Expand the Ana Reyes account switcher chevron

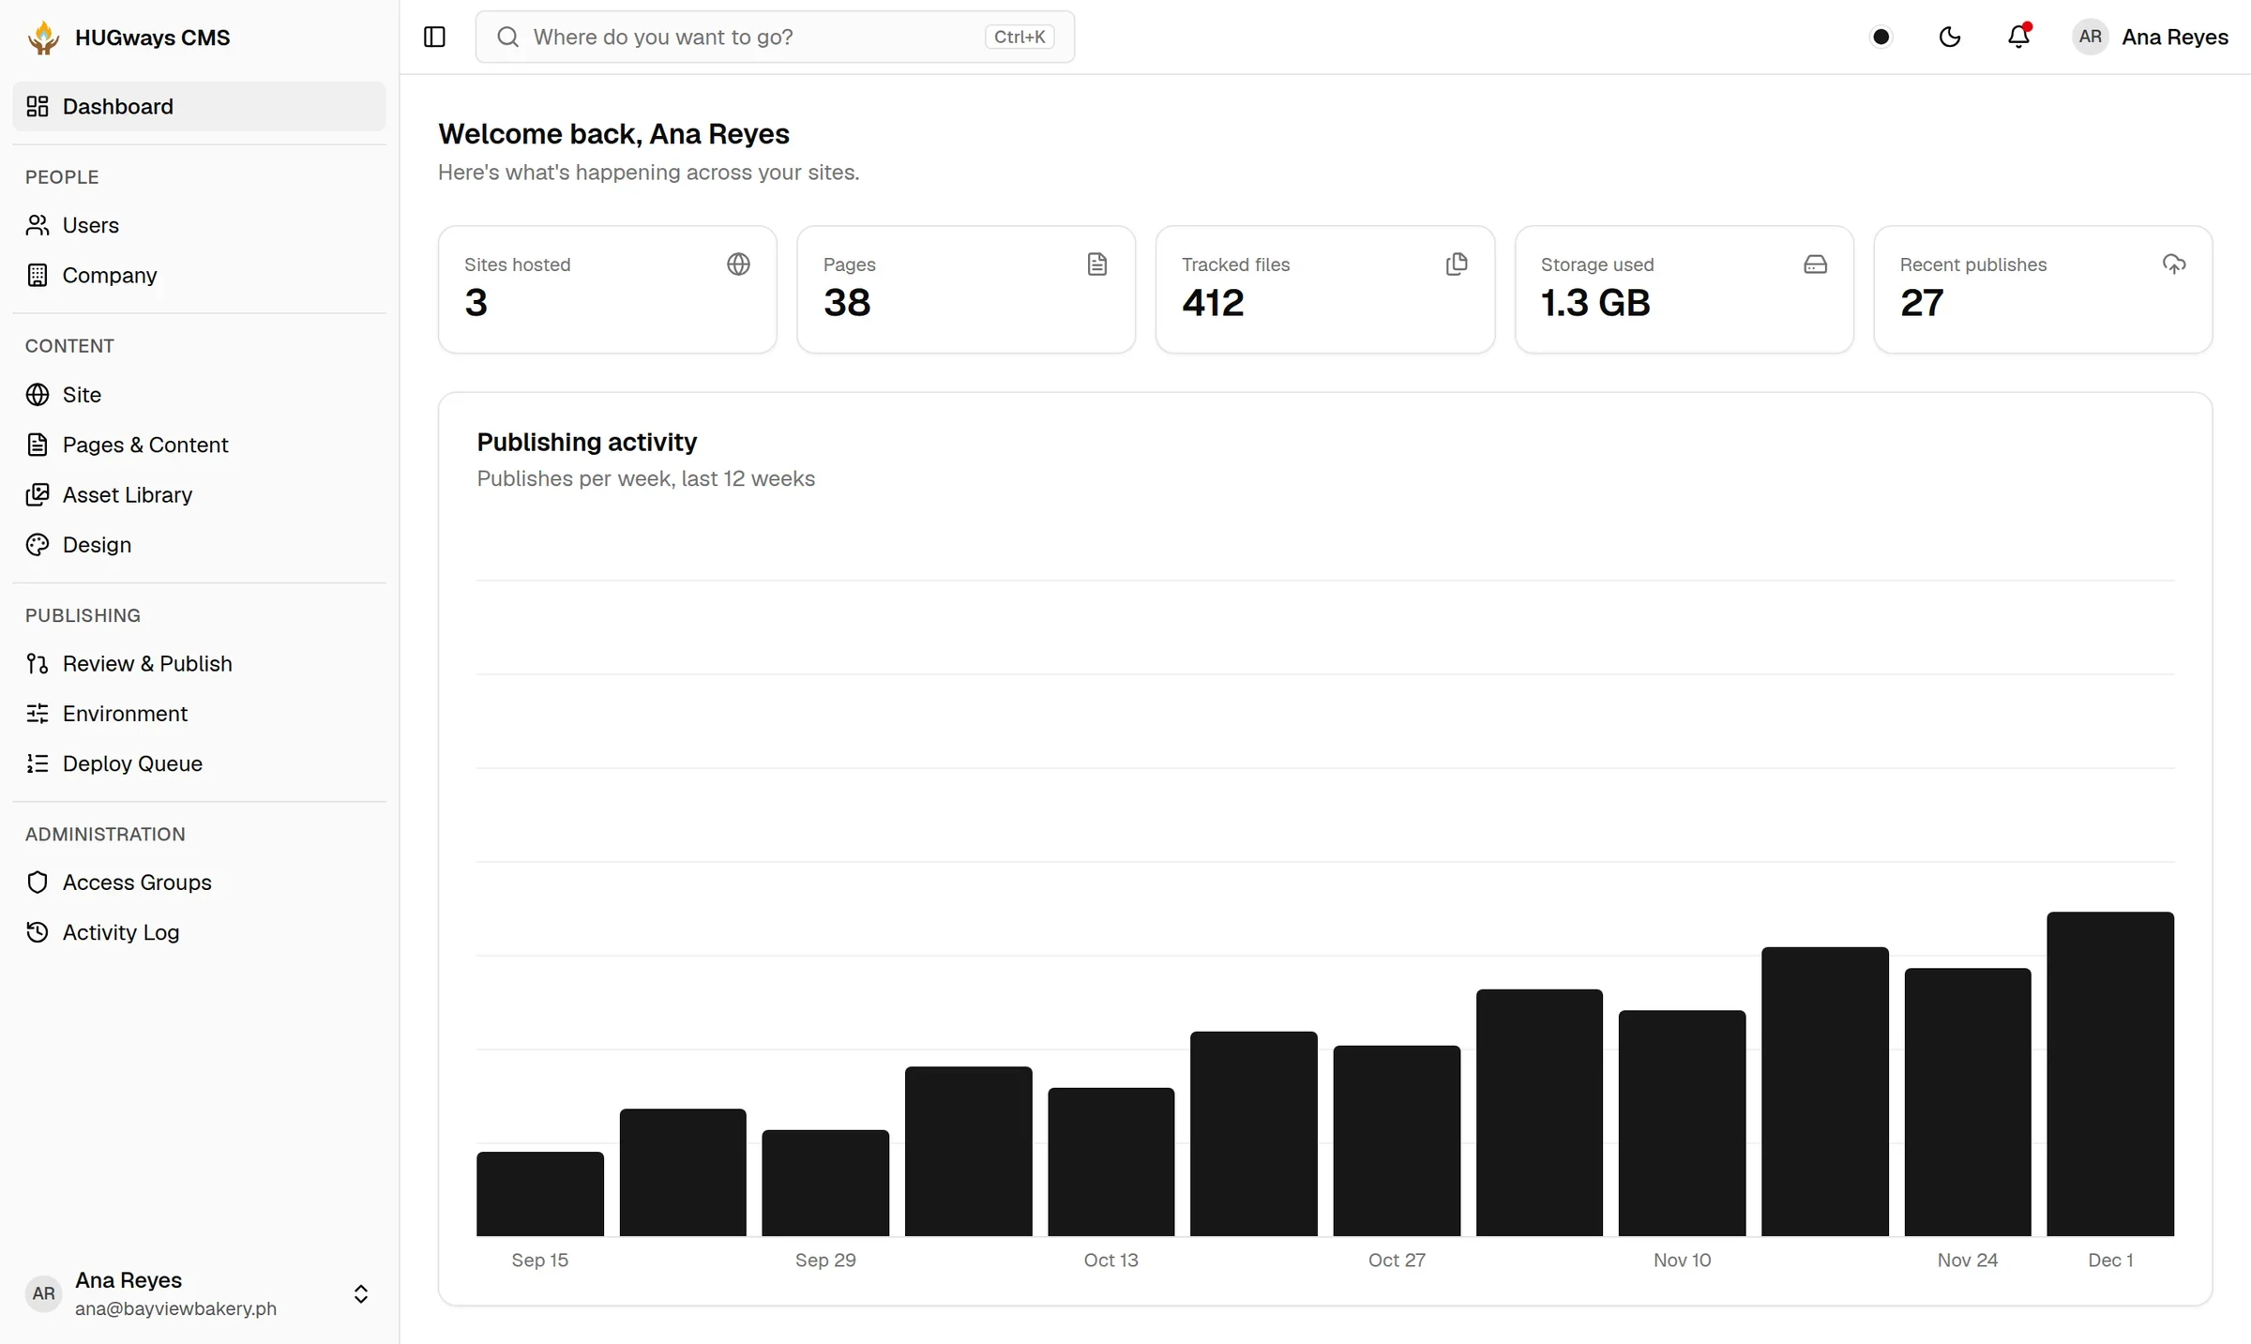tap(361, 1294)
